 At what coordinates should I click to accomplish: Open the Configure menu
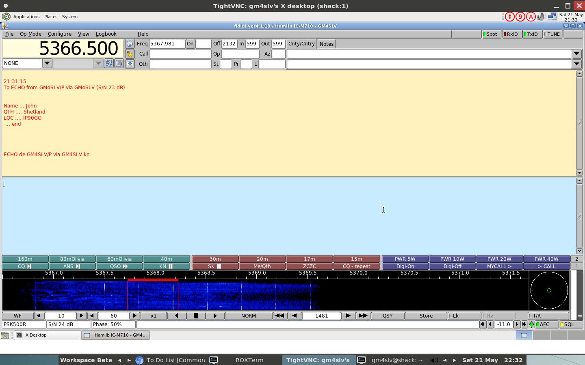coord(59,34)
